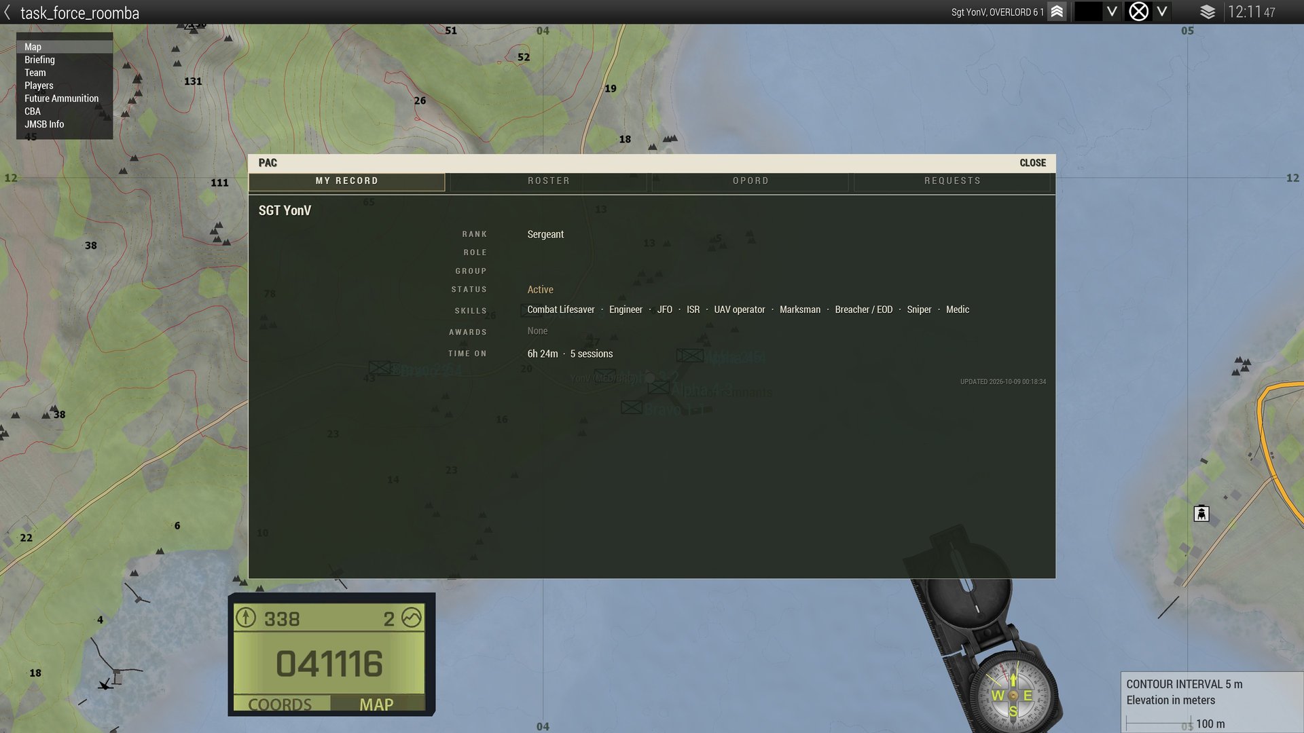
Task: Click the compass dial
Action: 1013,695
